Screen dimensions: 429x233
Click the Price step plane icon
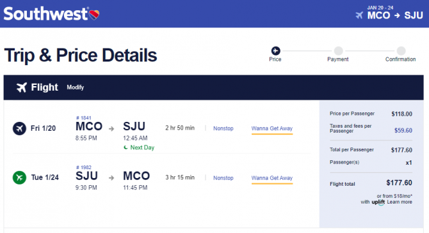point(275,50)
